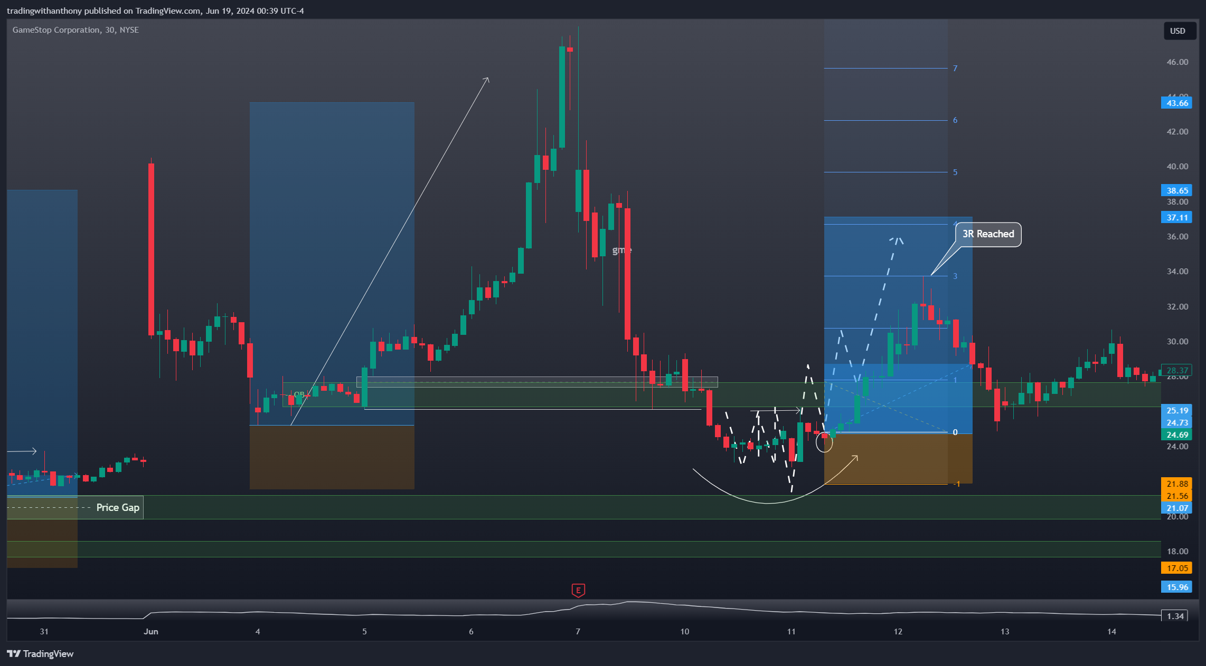Click the 'Jun' label on time axis

pos(151,631)
